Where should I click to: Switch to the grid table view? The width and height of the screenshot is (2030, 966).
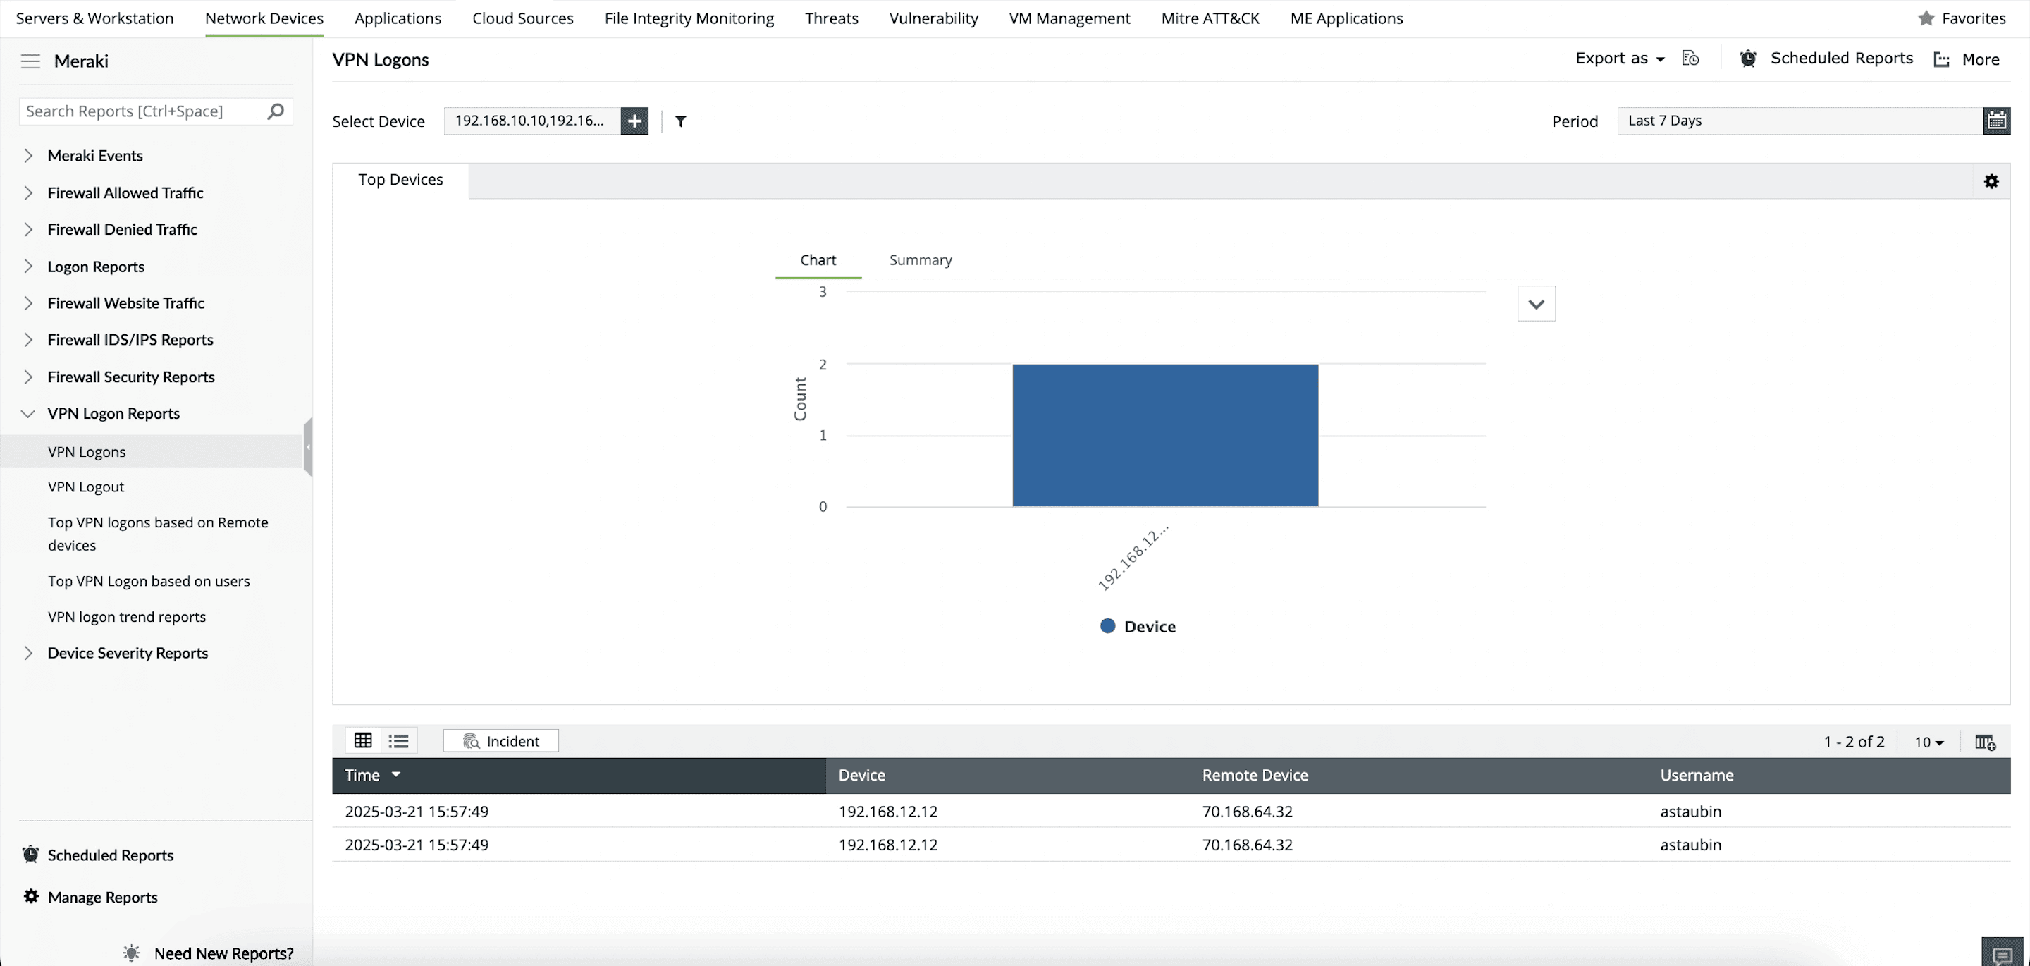[362, 740]
